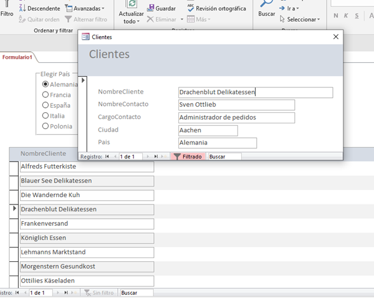
Task: Click the Filtro funnel icon
Action: click(7, 4)
